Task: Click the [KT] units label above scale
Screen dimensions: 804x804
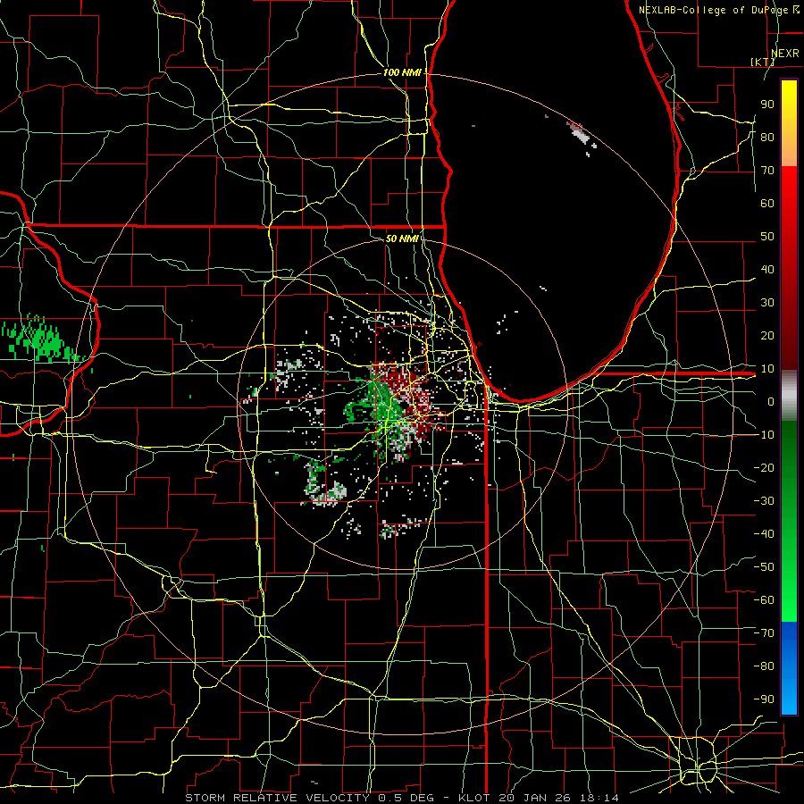Action: (763, 62)
